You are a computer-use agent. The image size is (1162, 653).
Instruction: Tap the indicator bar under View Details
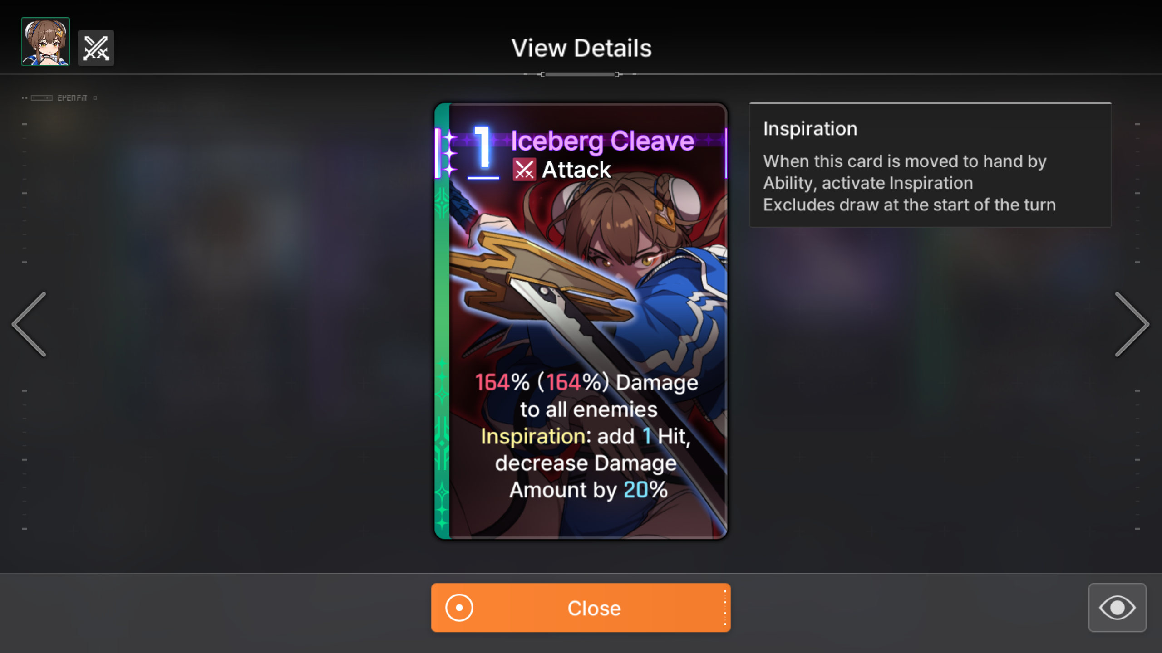point(580,74)
